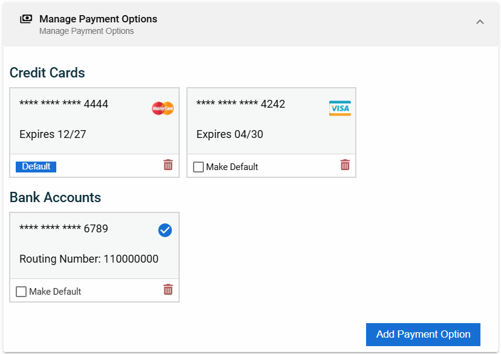Click the blue Default badge
Viewport: 501px width, 354px height.
pyautogui.click(x=36, y=166)
